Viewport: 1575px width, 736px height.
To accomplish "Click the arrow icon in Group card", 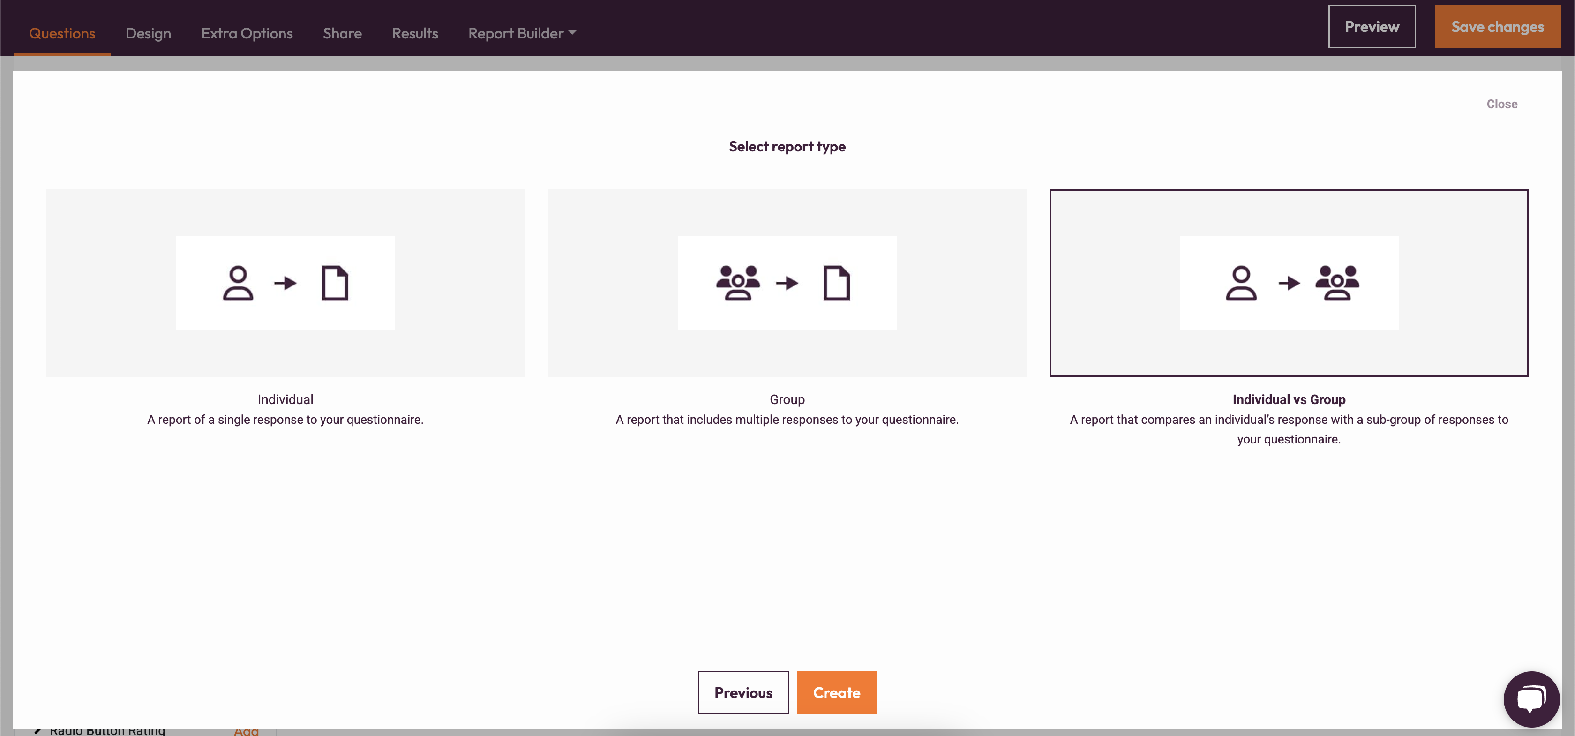I will pos(787,283).
